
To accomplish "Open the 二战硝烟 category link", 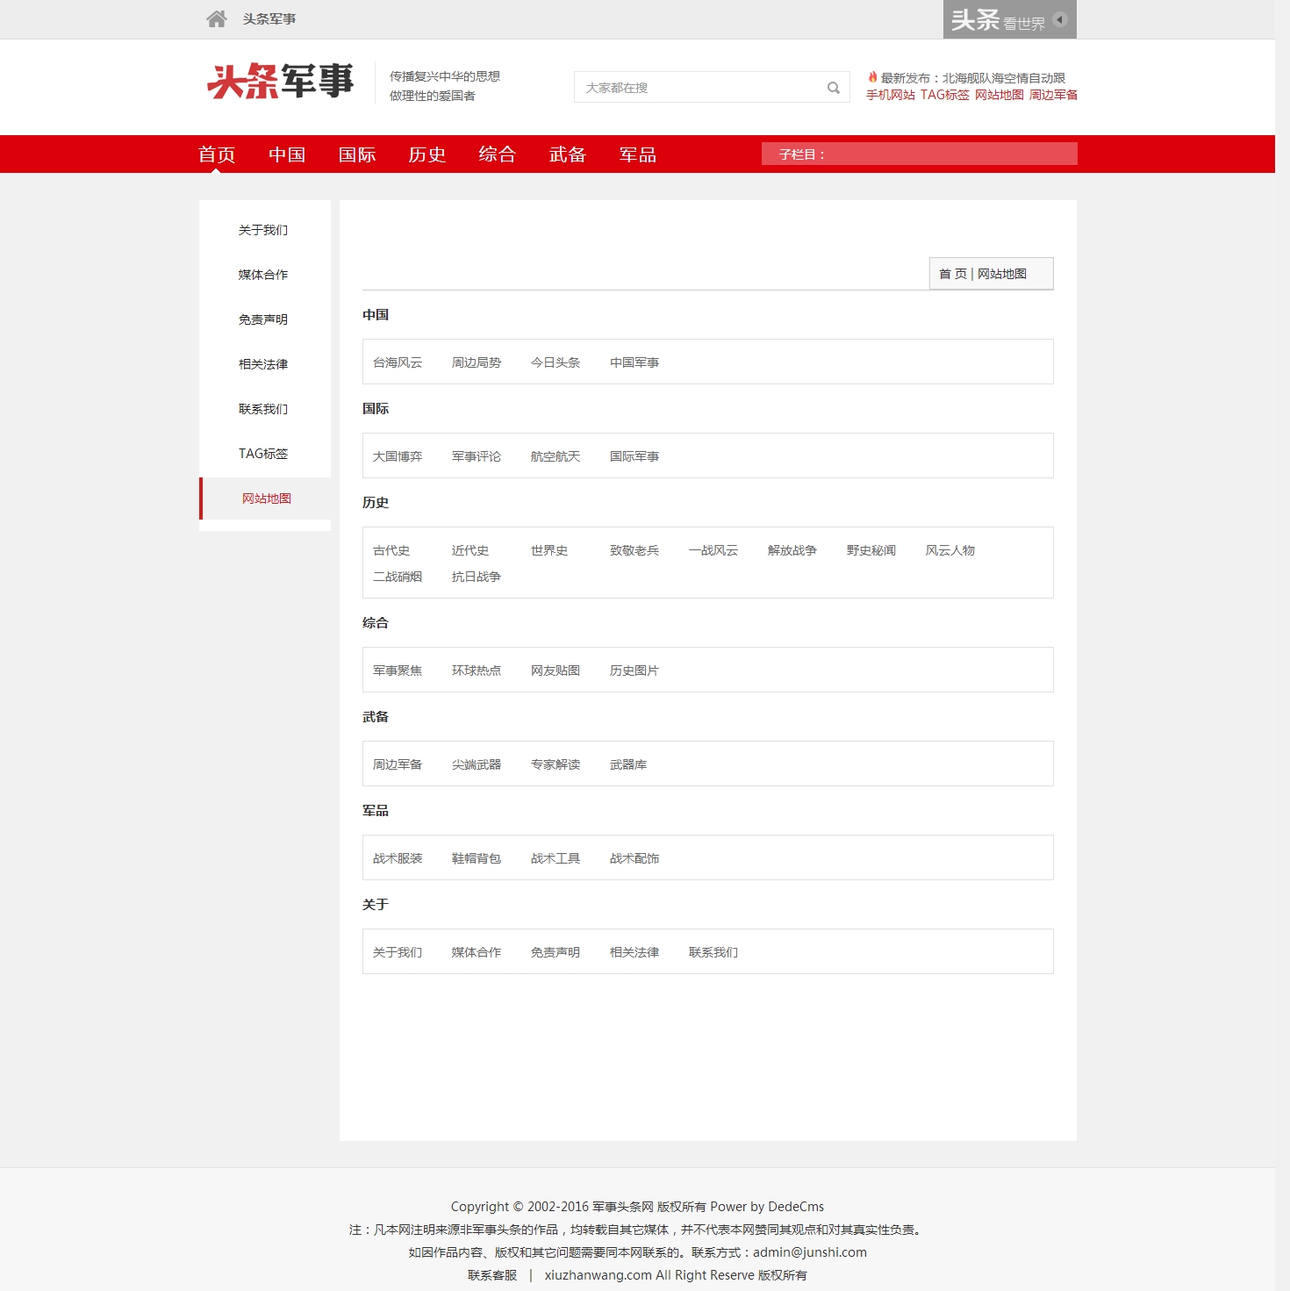I will (398, 577).
